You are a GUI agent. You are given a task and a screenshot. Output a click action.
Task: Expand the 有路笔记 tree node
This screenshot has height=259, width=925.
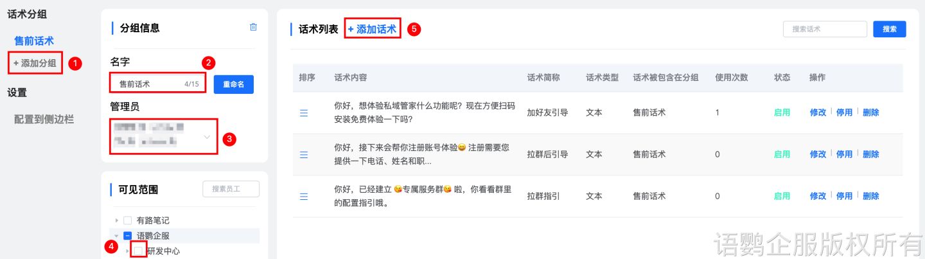tap(117, 220)
